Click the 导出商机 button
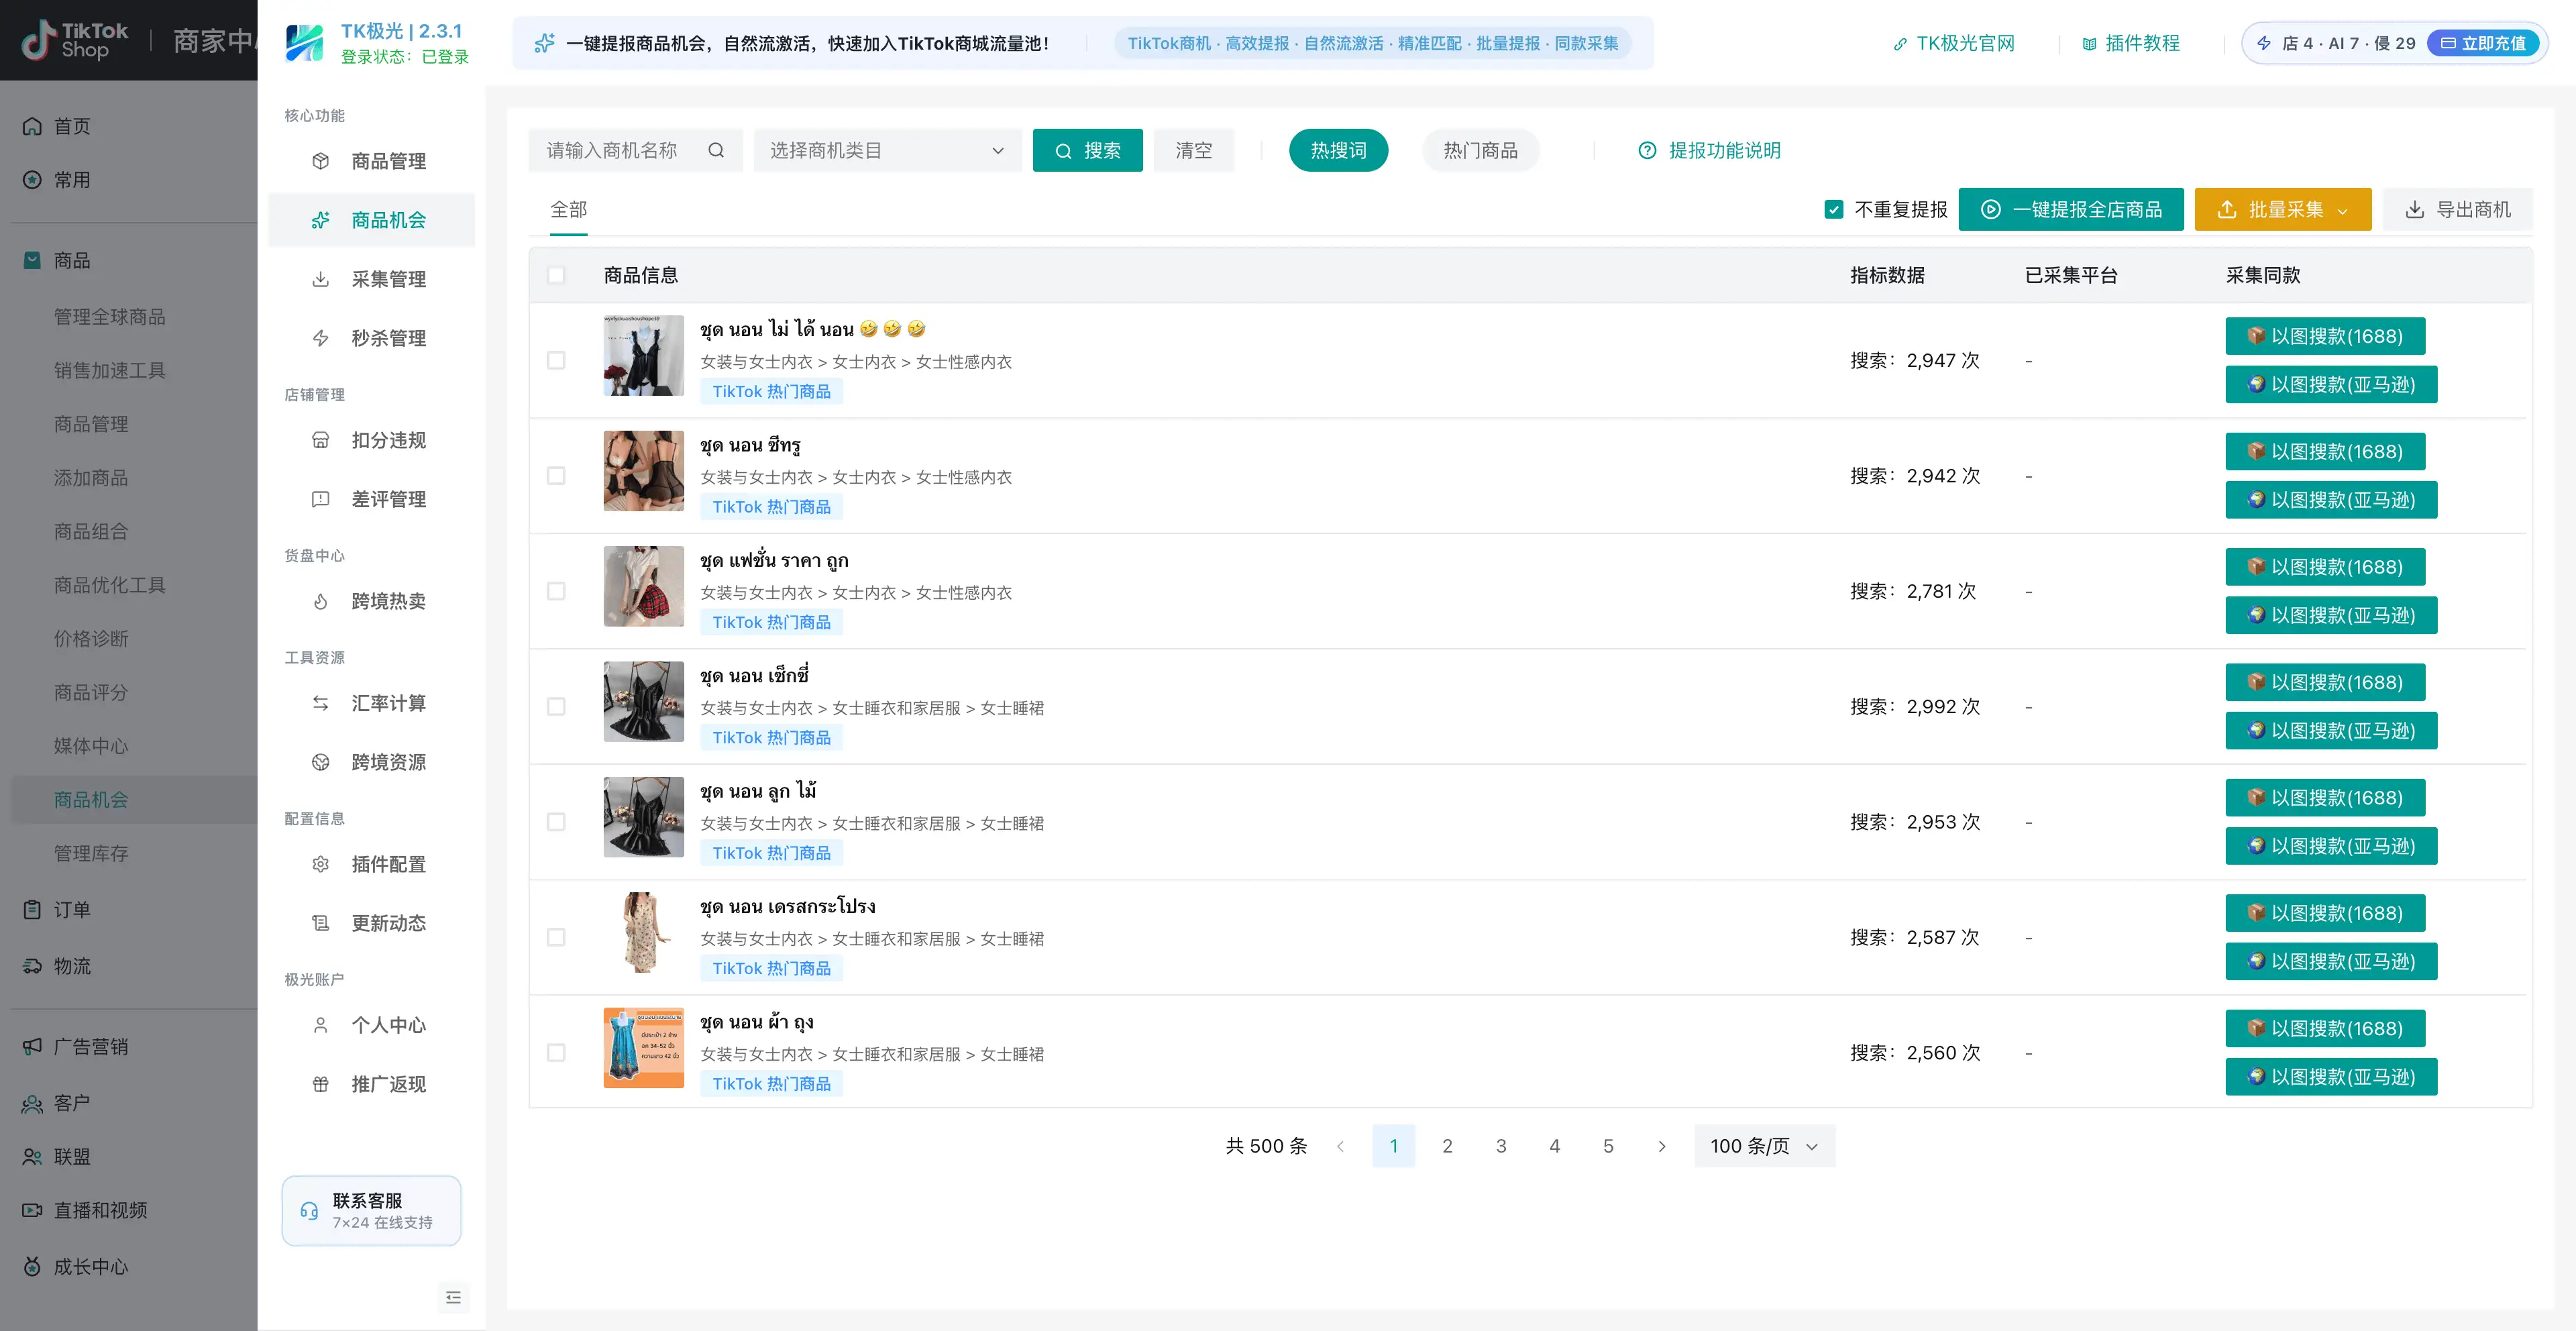This screenshot has height=1331, width=2576. [2457, 209]
